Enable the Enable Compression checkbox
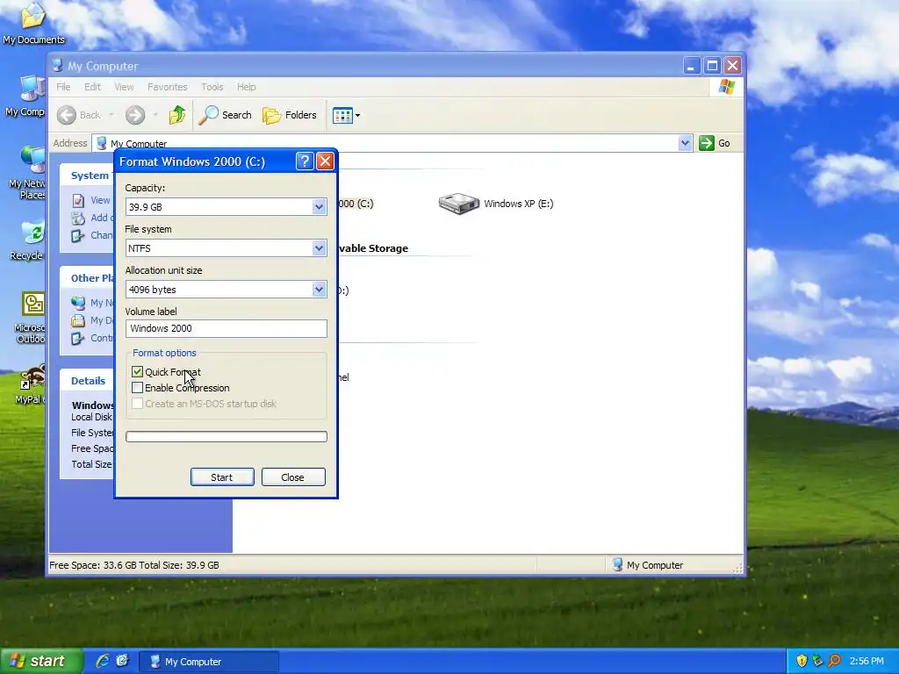Screen dimensions: 899x674 (137, 388)
